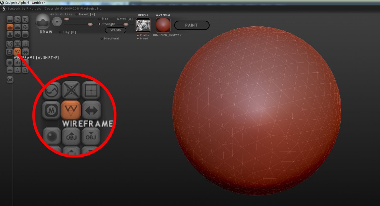Viewport: 380px width, 206px height.
Task: Select the orange Draw tool button
Action: click(x=10, y=27)
